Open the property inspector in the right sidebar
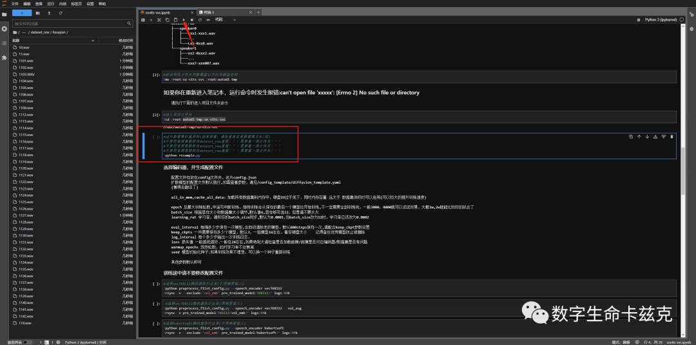The height and width of the screenshot is (345, 696). pyautogui.click(x=691, y=14)
